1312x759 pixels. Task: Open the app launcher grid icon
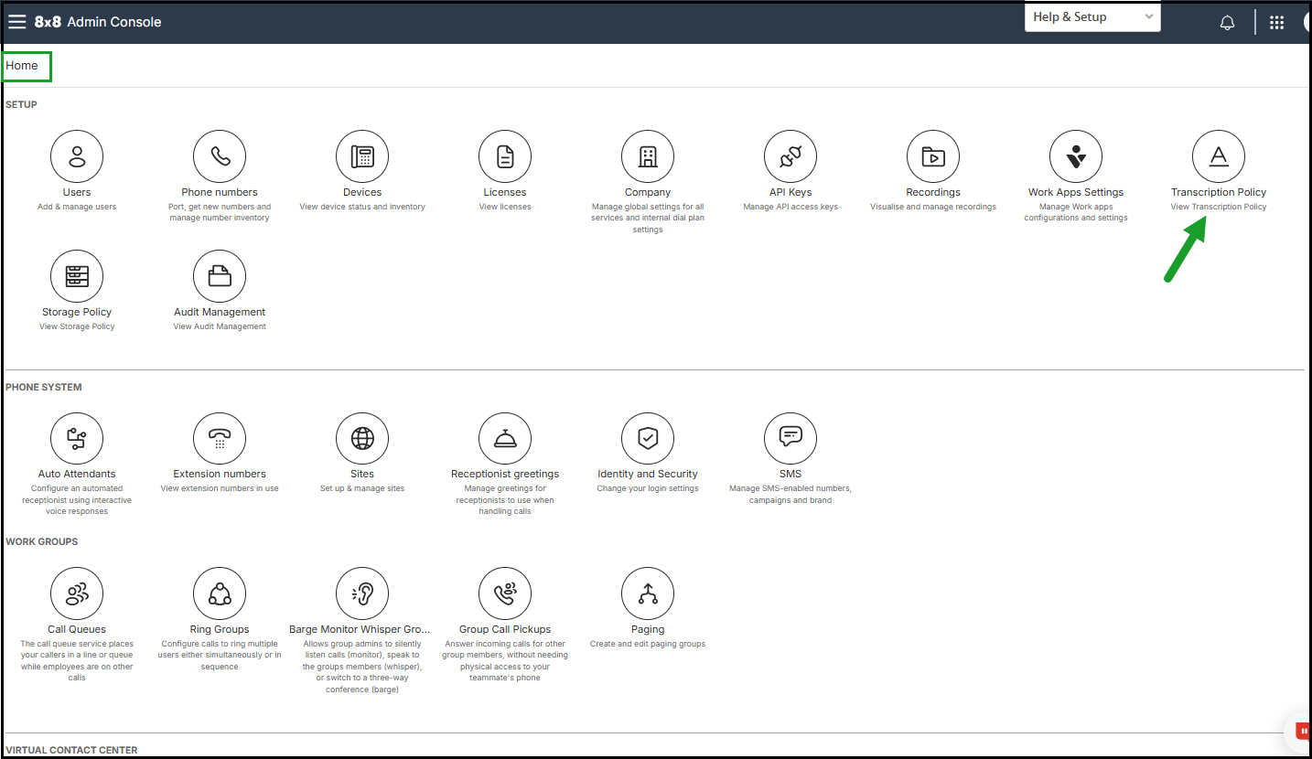click(x=1277, y=23)
